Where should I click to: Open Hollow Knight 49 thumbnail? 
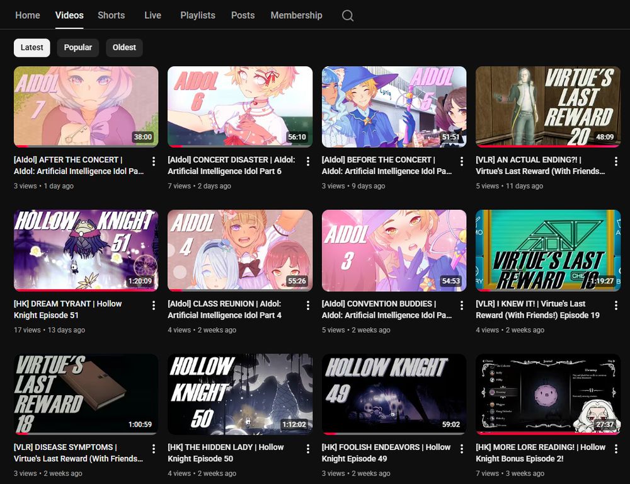click(394, 394)
